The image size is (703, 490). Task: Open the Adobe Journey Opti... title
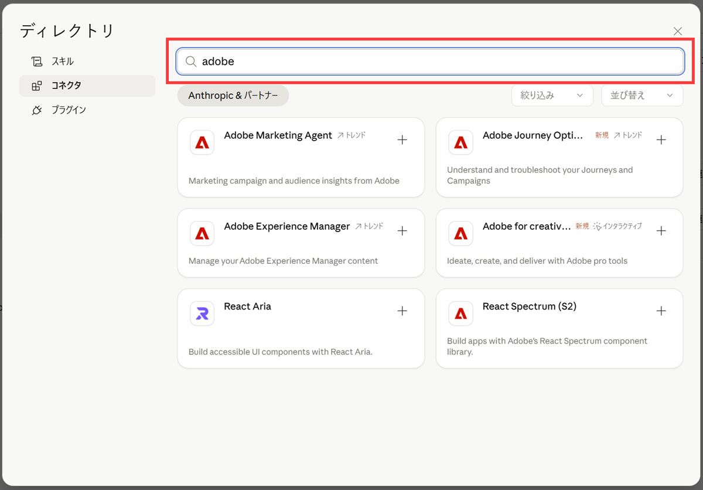click(x=533, y=135)
